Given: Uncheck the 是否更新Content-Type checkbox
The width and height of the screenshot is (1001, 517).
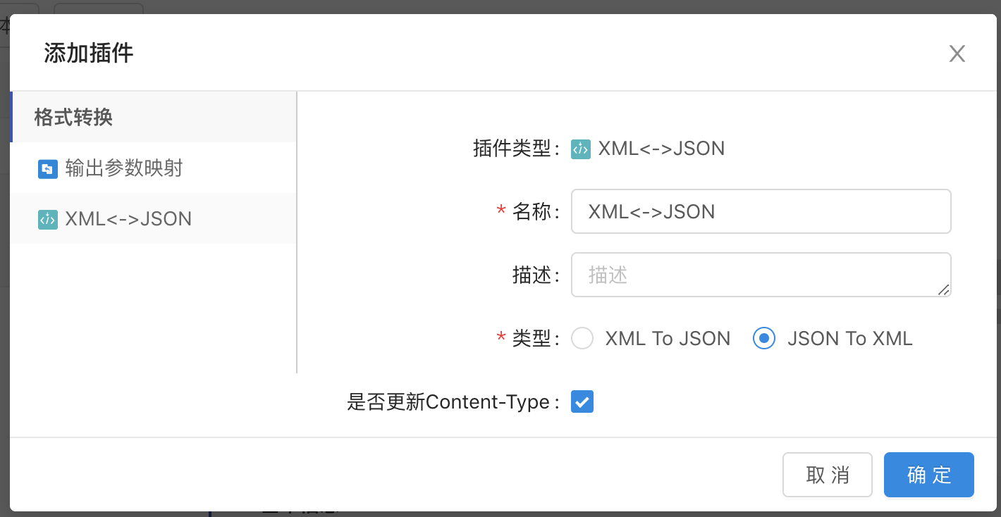Looking at the screenshot, I should coord(582,402).
